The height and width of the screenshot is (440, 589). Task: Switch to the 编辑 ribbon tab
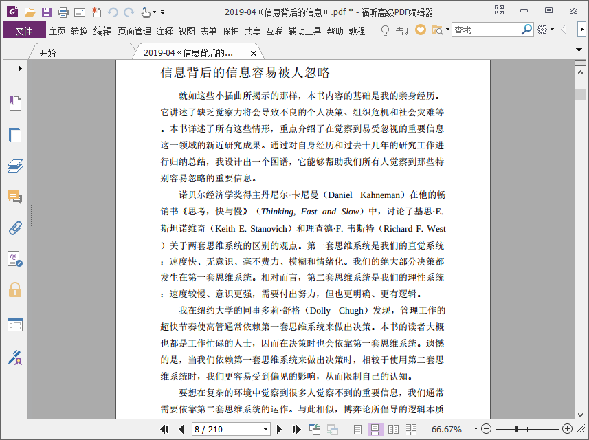click(102, 31)
